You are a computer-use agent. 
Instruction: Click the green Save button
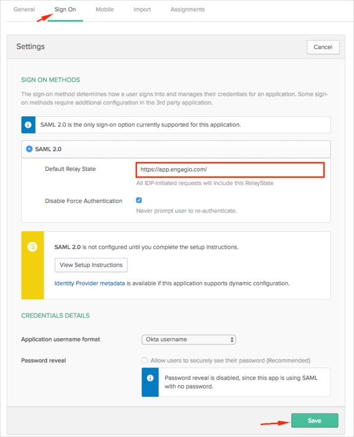314,420
